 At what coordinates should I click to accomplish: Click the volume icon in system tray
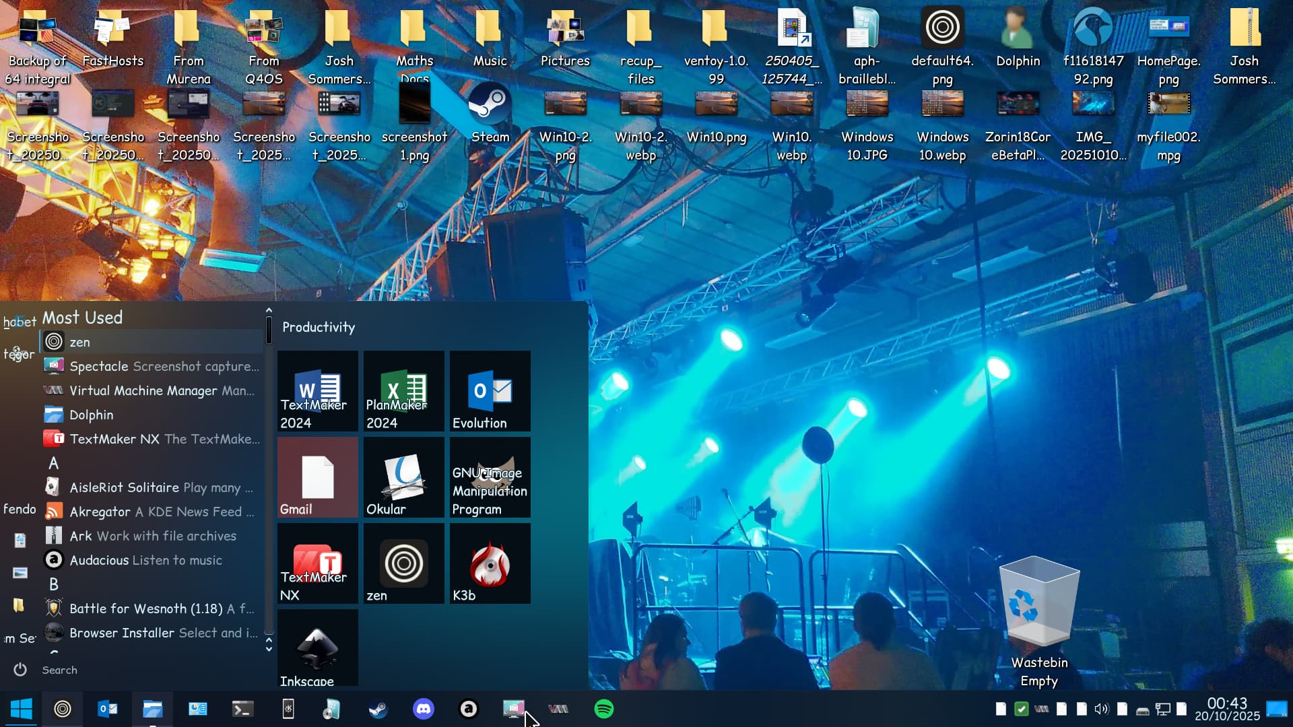point(1101,709)
